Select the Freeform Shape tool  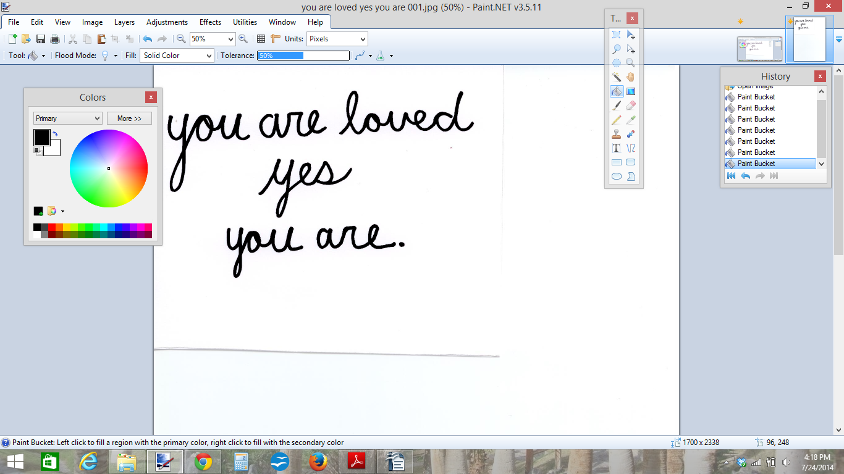[x=631, y=177]
